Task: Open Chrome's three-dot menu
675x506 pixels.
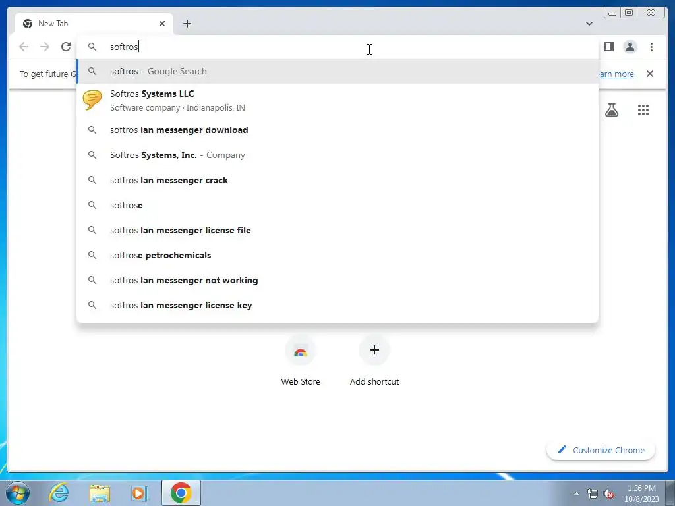Action: point(651,47)
